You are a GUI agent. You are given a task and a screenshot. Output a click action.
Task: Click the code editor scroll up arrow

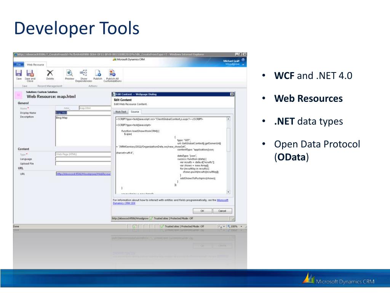tap(228, 119)
